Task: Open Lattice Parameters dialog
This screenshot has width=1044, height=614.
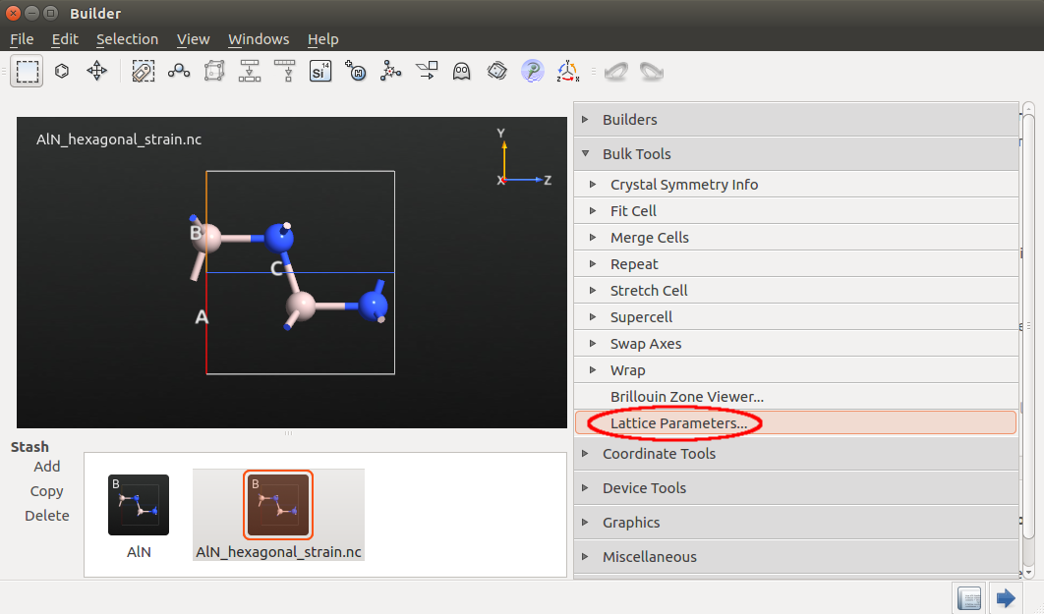Action: [795, 423]
